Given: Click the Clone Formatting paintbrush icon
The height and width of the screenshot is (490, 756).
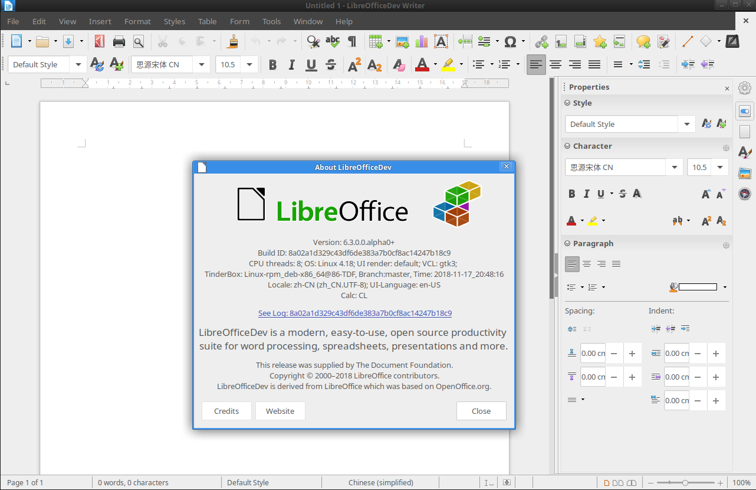Looking at the screenshot, I should [234, 41].
